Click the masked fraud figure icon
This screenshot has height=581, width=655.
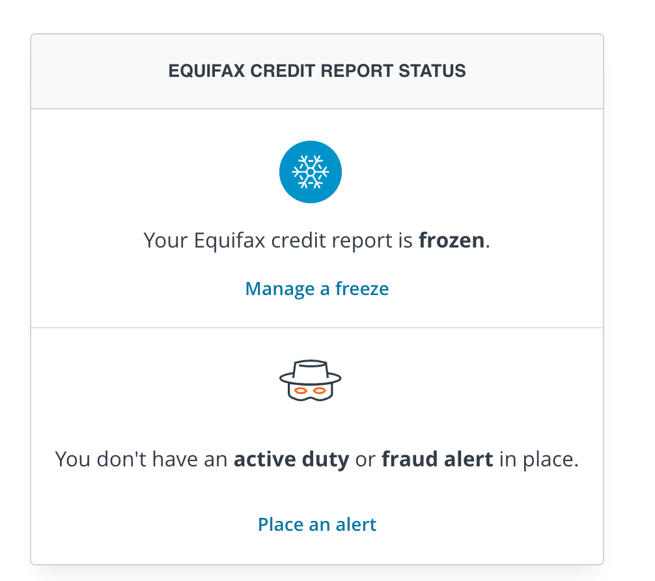(x=311, y=382)
